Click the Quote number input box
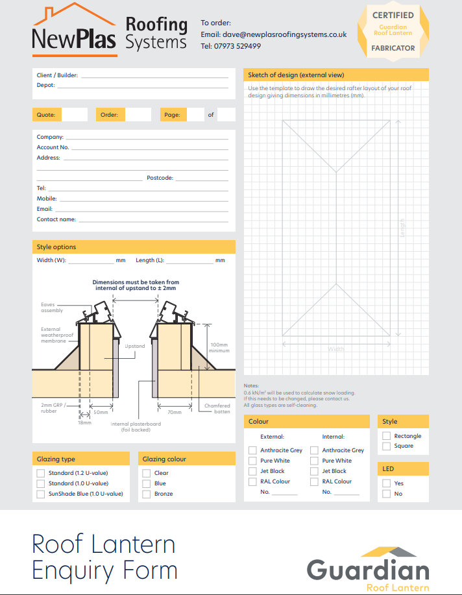 coord(75,115)
